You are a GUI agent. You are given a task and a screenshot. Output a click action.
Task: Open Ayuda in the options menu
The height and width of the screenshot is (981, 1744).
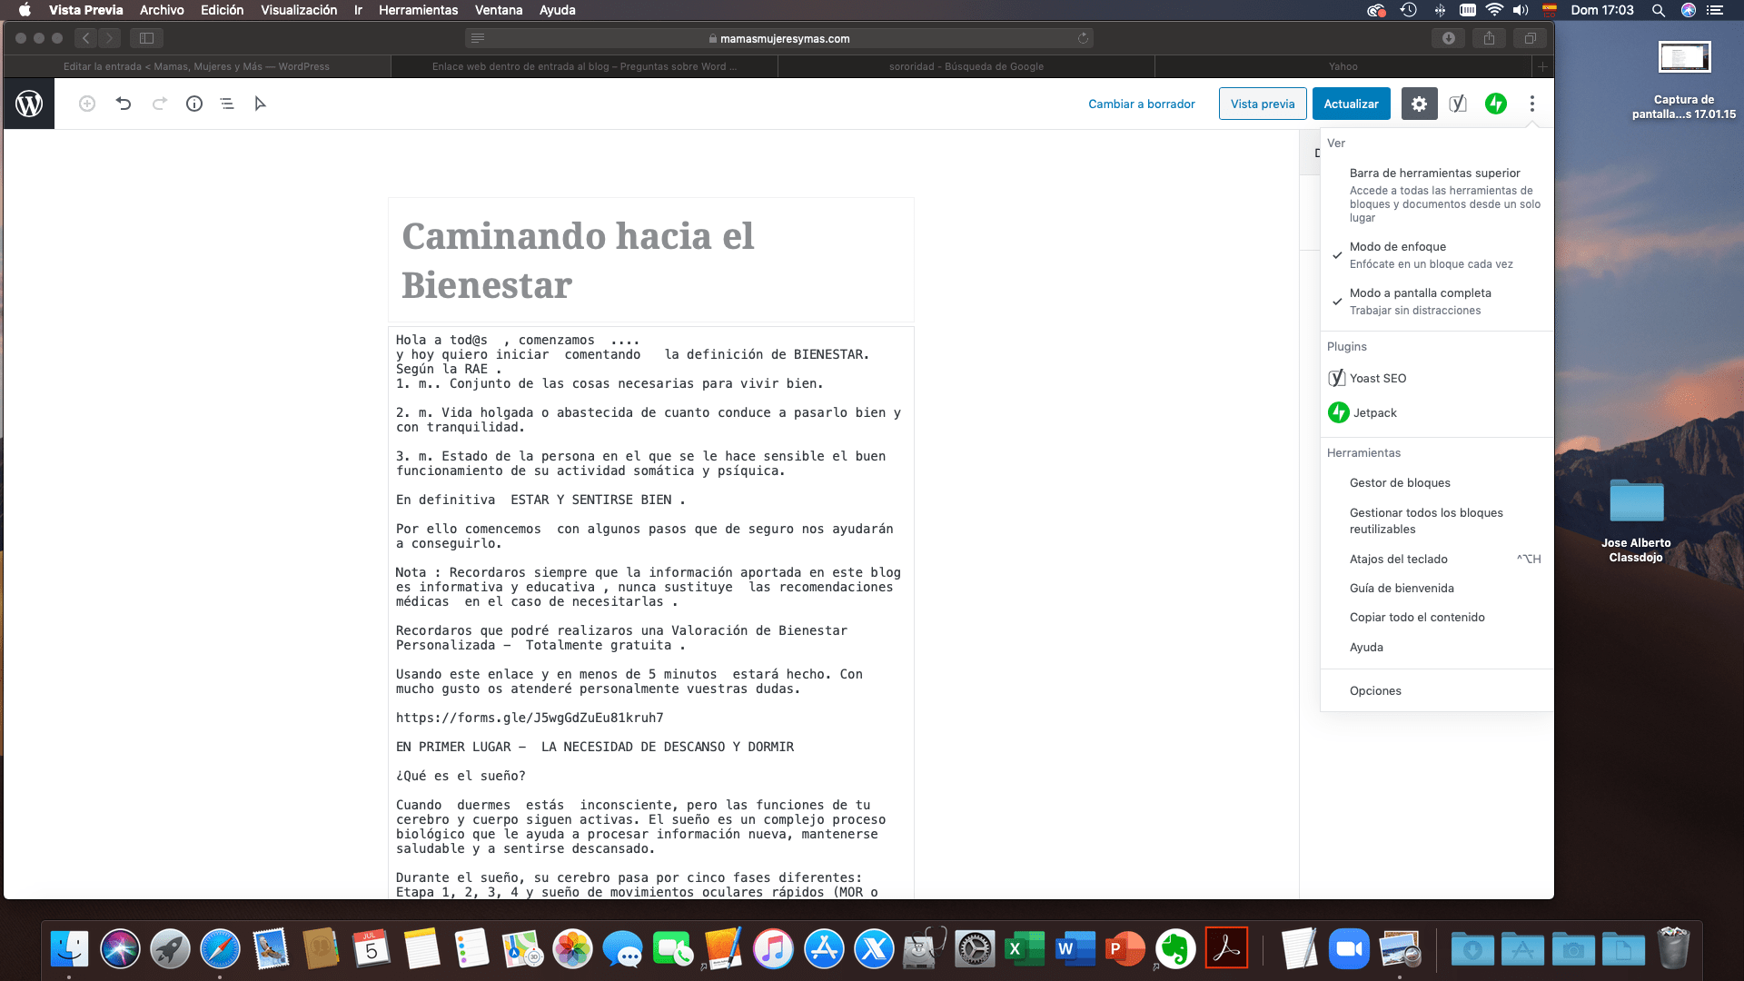1436,647
